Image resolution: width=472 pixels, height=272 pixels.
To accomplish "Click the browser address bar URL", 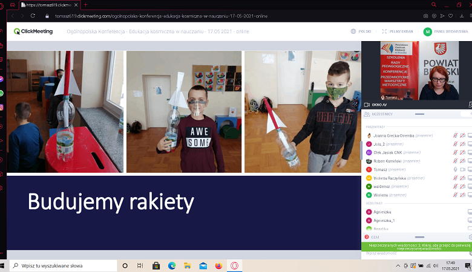I will (161, 16).
